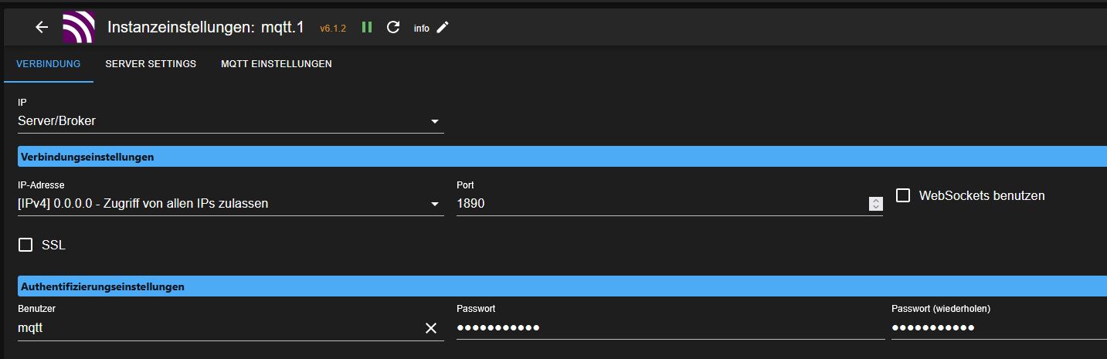Toggle the SSL checkbox

pos(25,245)
